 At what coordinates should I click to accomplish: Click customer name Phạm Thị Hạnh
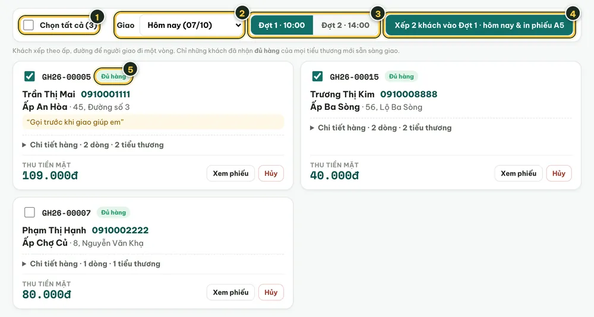click(54, 230)
